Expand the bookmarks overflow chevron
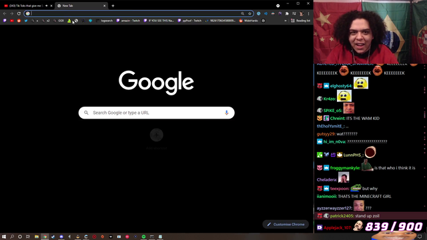 pos(286,21)
